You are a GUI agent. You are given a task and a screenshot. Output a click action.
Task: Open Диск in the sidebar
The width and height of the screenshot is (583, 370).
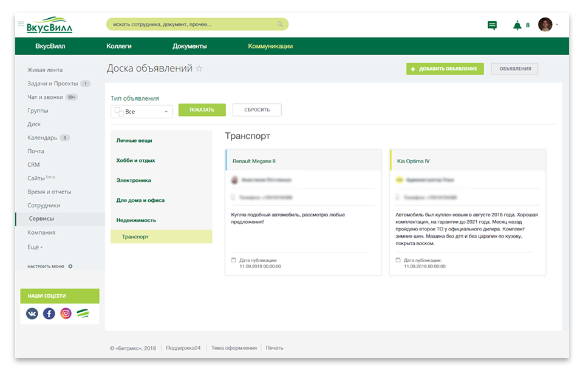34,124
